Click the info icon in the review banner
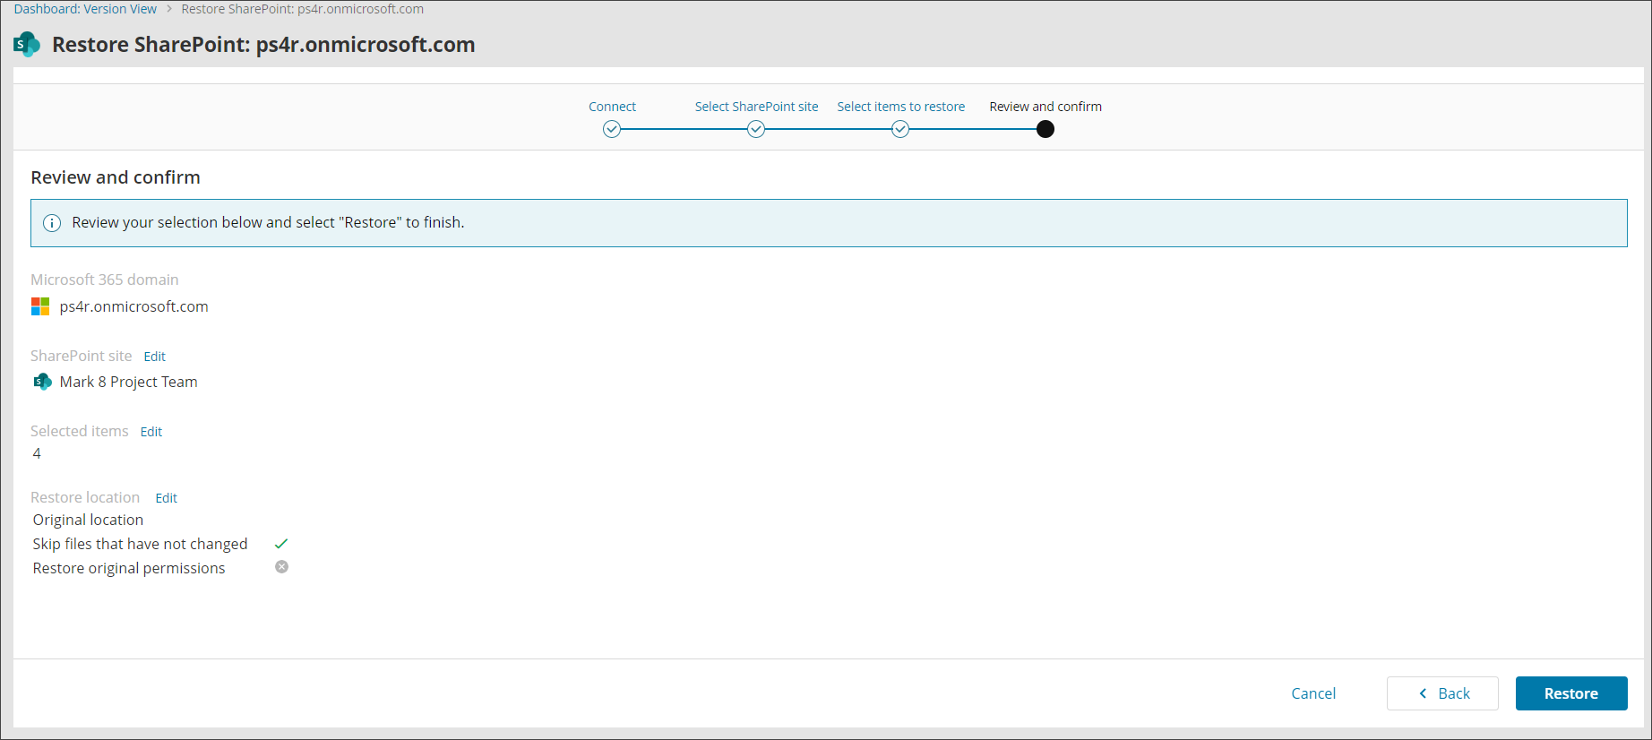Screen dimensions: 1652x740 point(52,223)
